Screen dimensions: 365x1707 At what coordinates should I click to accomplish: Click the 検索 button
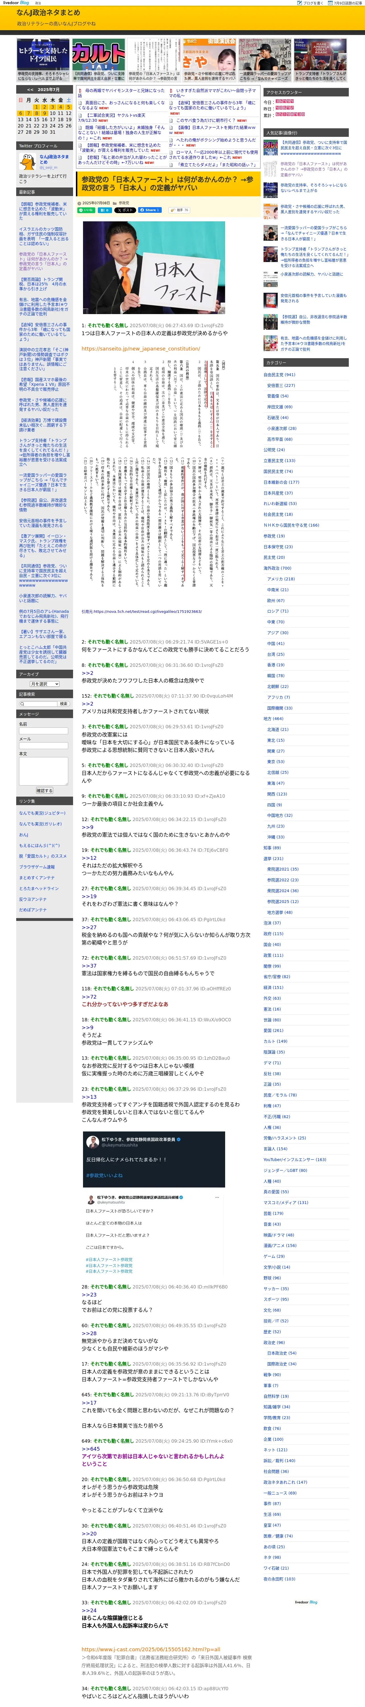[x=64, y=704]
